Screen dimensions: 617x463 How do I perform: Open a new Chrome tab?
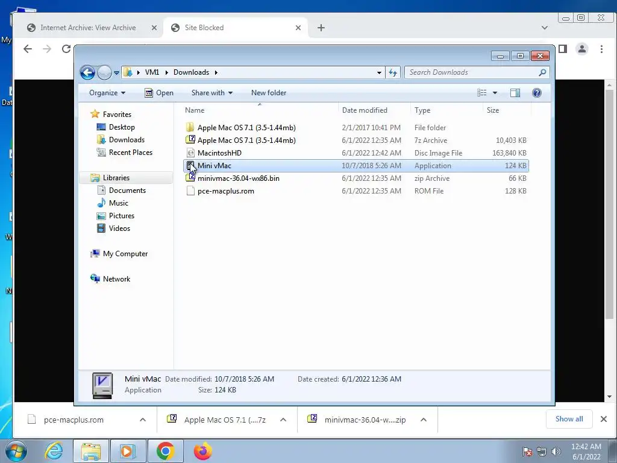(321, 28)
